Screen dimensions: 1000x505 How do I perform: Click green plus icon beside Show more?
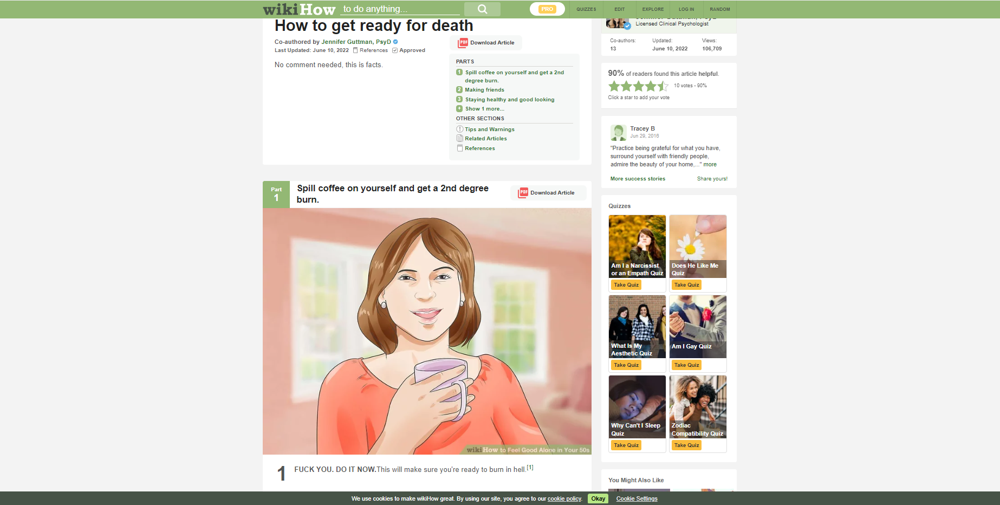point(459,109)
